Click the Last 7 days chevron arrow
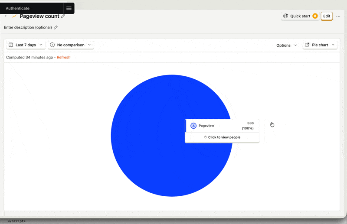This screenshot has height=224, width=347. coord(41,45)
